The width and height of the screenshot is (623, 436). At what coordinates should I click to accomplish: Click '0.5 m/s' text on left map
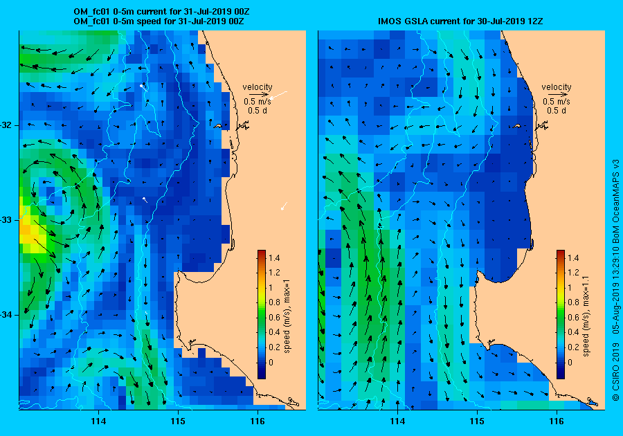pos(258,102)
